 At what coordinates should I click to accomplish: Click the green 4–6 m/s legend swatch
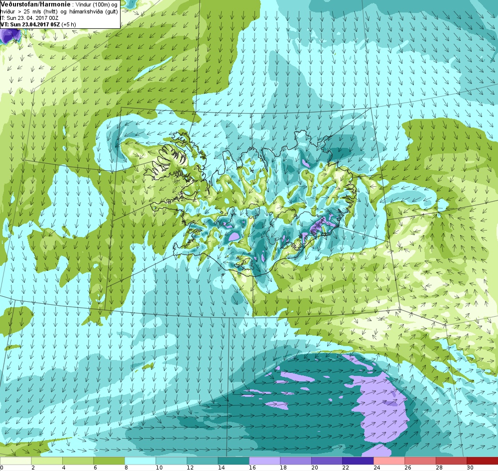pos(78,461)
